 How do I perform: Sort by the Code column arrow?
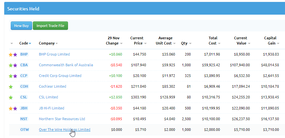click(x=30, y=44)
